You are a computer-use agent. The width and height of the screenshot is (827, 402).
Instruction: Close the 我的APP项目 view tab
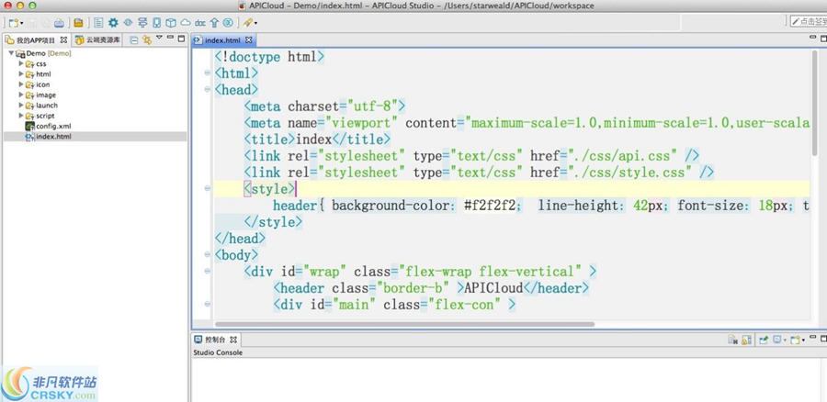[x=63, y=40]
